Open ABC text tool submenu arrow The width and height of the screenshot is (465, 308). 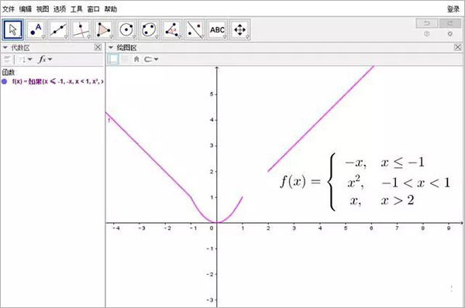tap(225, 37)
